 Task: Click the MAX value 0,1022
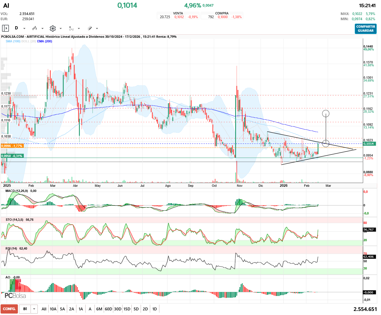click(x=357, y=14)
